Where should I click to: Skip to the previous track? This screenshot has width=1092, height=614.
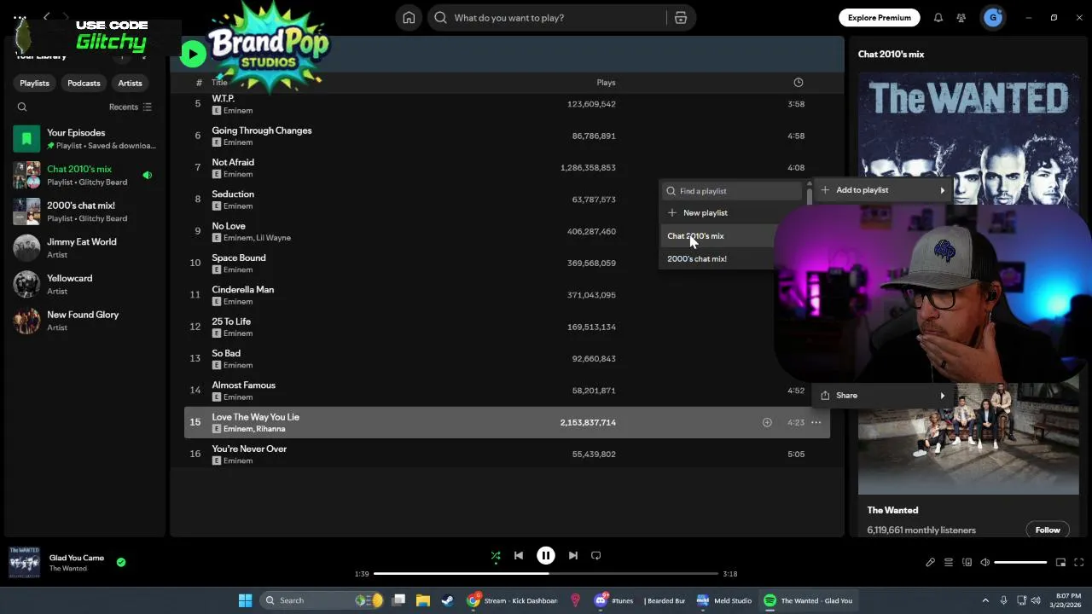pyautogui.click(x=519, y=555)
